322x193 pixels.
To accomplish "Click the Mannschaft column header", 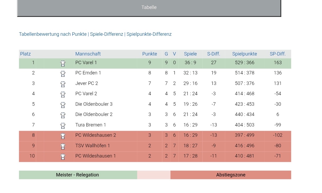I will 88,54.
